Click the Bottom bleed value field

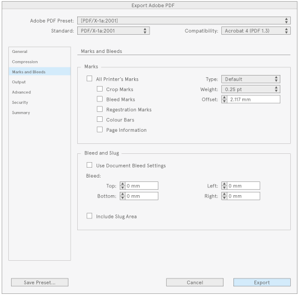click(142, 196)
